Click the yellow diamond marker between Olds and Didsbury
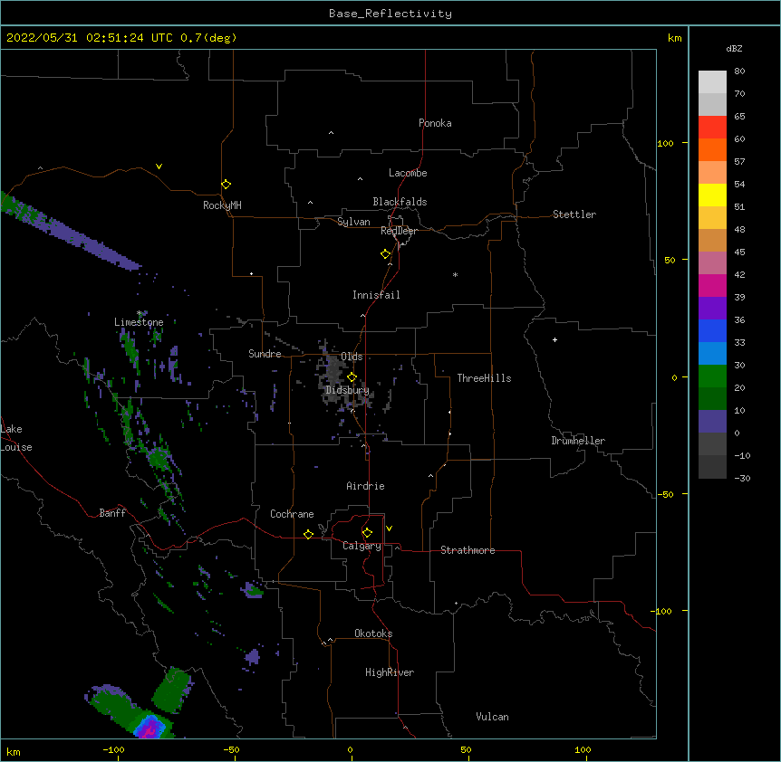The width and height of the screenshot is (781, 762). tap(352, 377)
